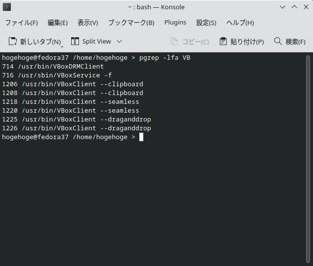Click the 検索(F) button label

coord(295,42)
